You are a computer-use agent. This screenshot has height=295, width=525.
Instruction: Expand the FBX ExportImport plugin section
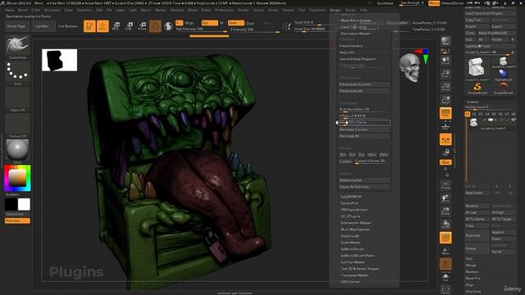pyautogui.click(x=354, y=210)
